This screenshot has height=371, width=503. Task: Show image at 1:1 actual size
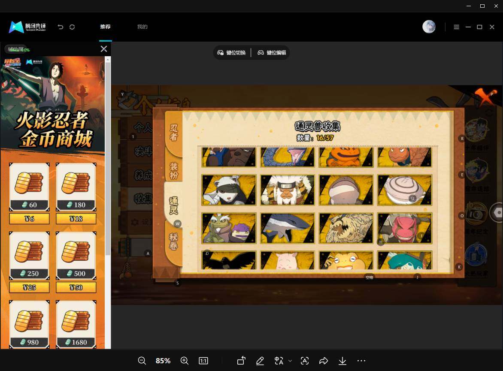pos(203,361)
